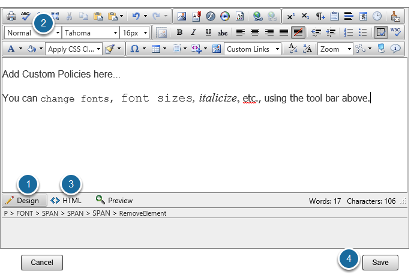The image size is (411, 274).
Task: Click the Remove Alignment icon
Action: pos(298,32)
